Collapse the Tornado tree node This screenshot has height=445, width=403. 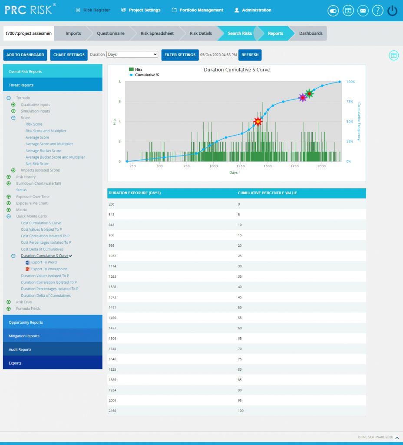pyautogui.click(x=9, y=98)
